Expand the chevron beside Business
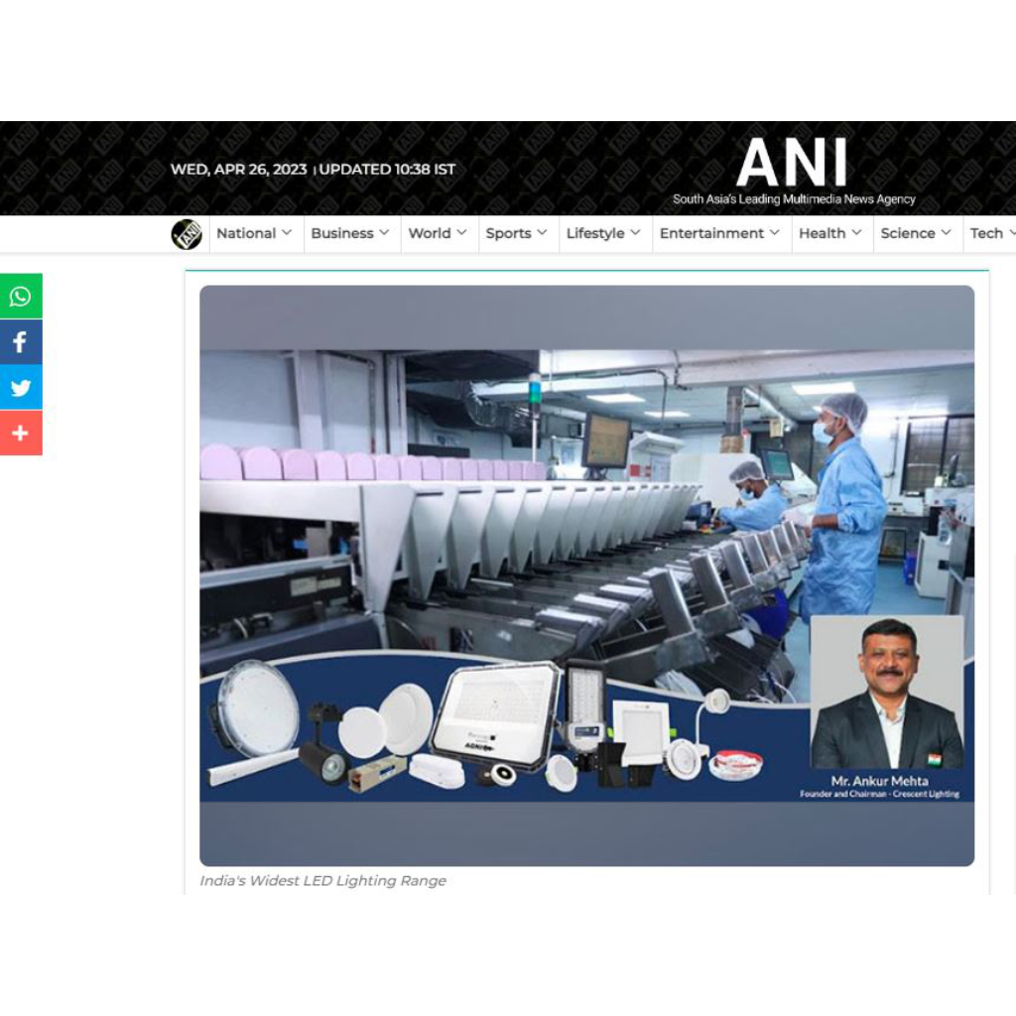This screenshot has height=1016, width=1016. [384, 232]
